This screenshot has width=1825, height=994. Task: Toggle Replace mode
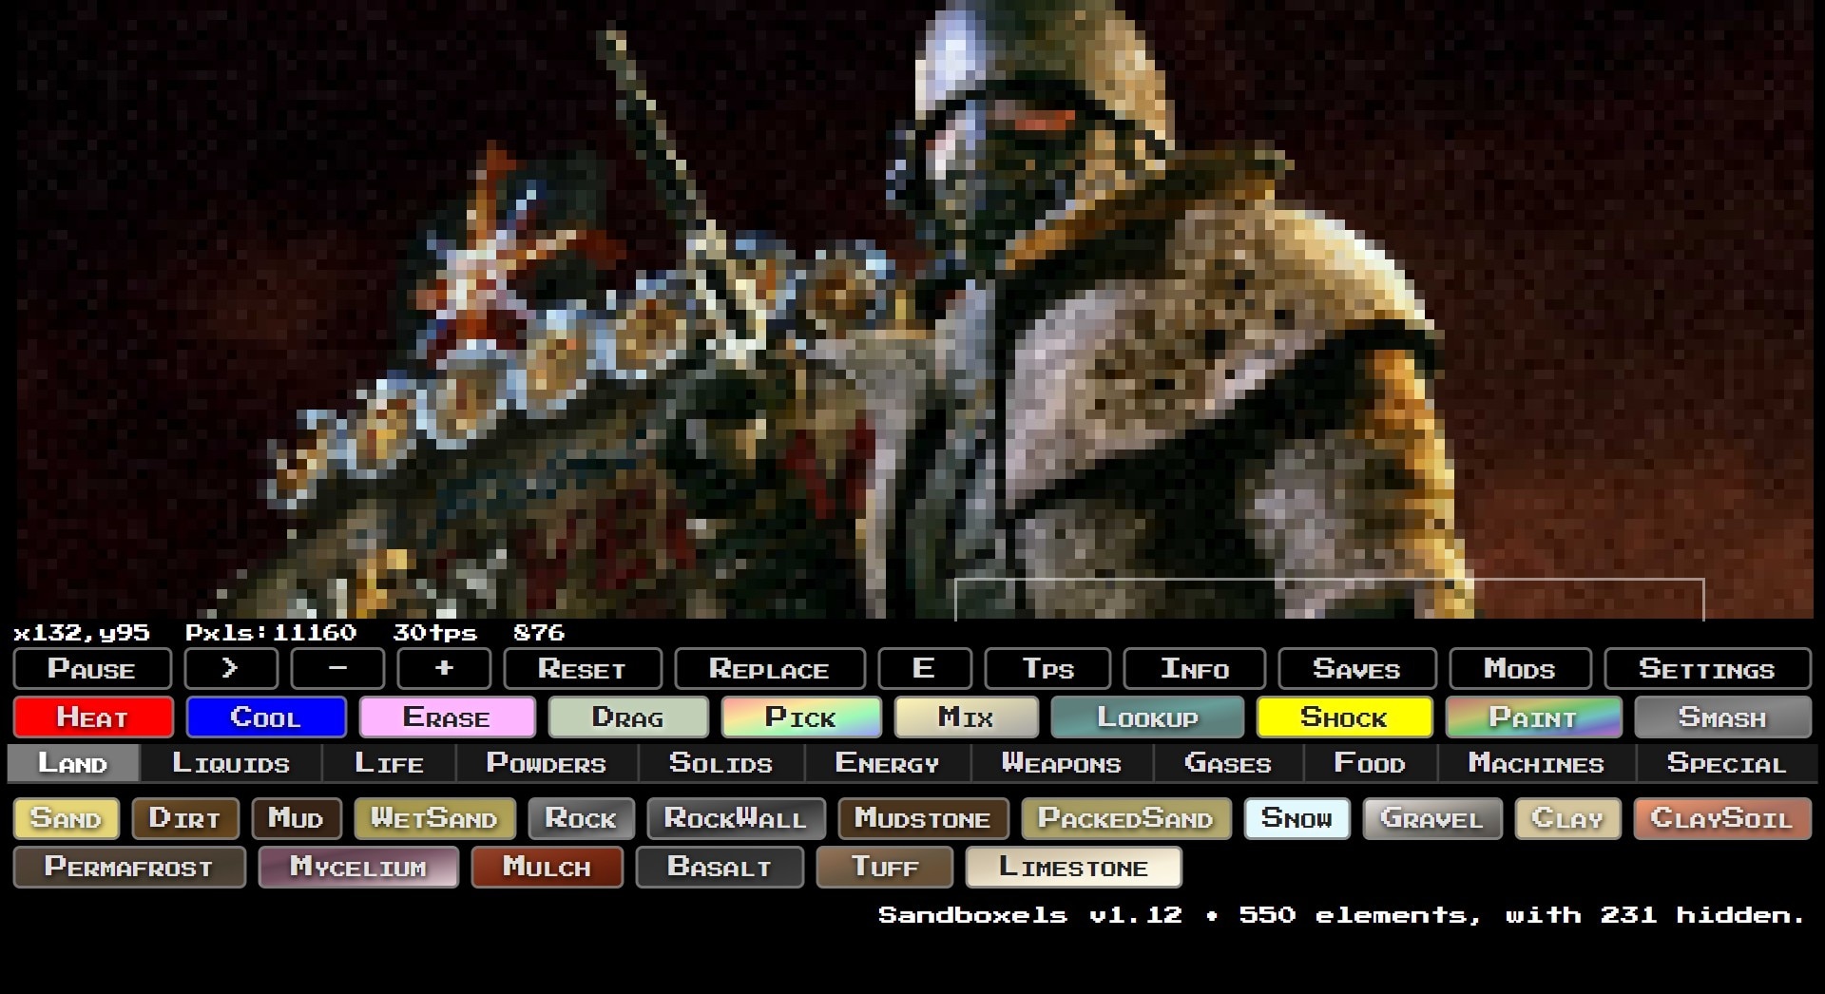(x=769, y=669)
